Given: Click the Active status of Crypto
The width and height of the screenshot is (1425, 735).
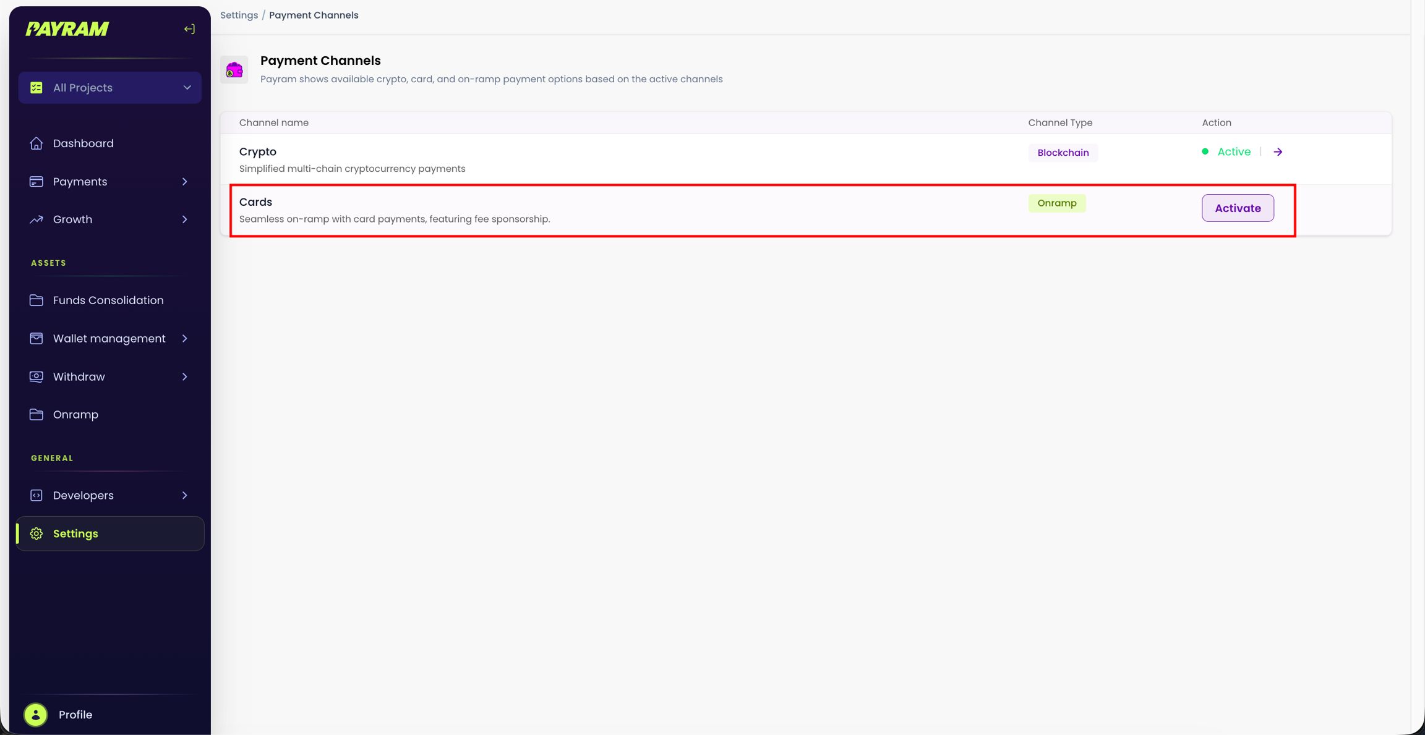Looking at the screenshot, I should point(1233,152).
